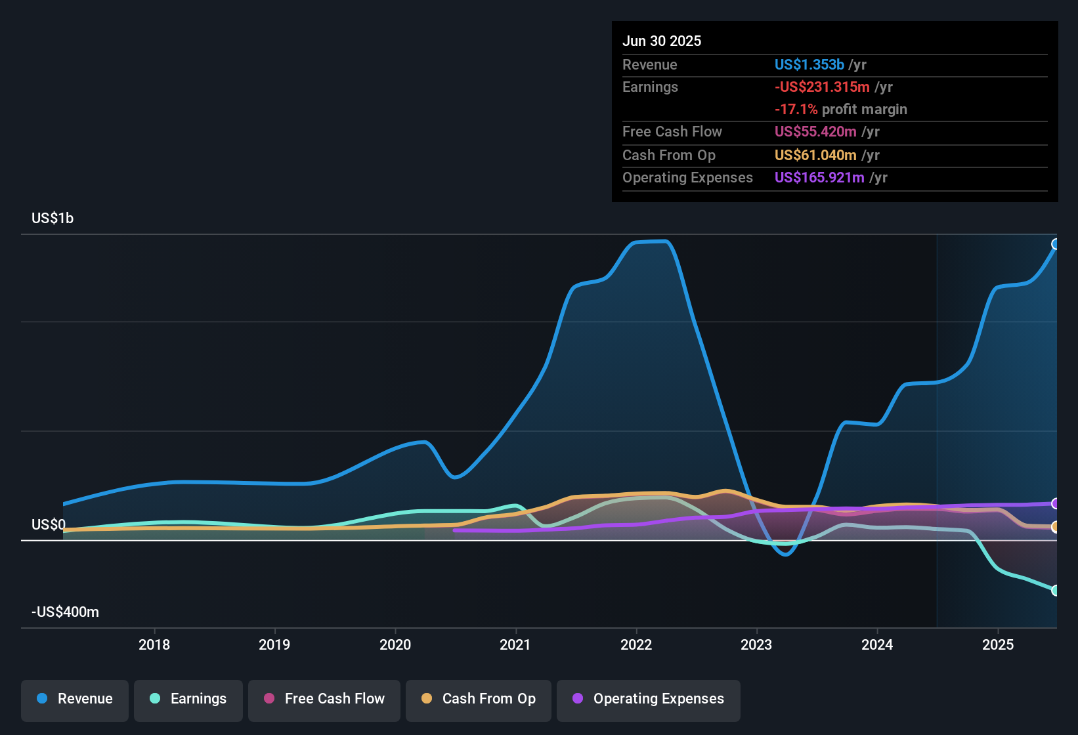The width and height of the screenshot is (1078, 735).
Task: Click the purple Operating Expenses legend dot
Action: [x=578, y=699]
